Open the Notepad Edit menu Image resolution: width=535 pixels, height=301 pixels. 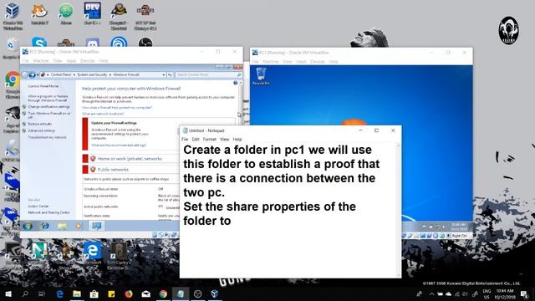196,140
